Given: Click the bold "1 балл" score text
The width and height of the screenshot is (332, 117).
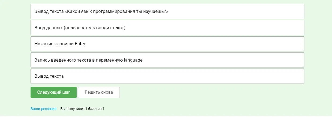Looking at the screenshot, I should click(91, 109).
